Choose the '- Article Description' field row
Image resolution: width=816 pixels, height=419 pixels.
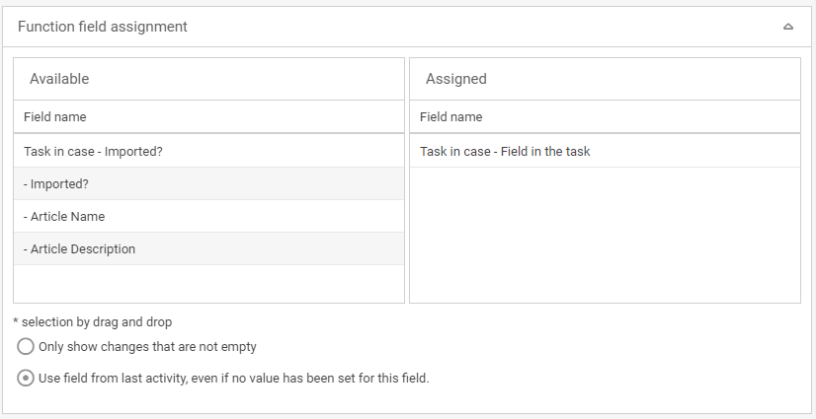(x=79, y=249)
